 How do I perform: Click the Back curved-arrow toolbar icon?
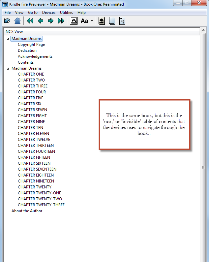pyautogui.click(x=7, y=21)
